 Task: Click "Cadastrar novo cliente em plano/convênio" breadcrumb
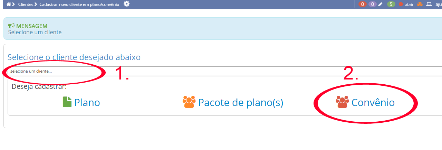click(79, 4)
